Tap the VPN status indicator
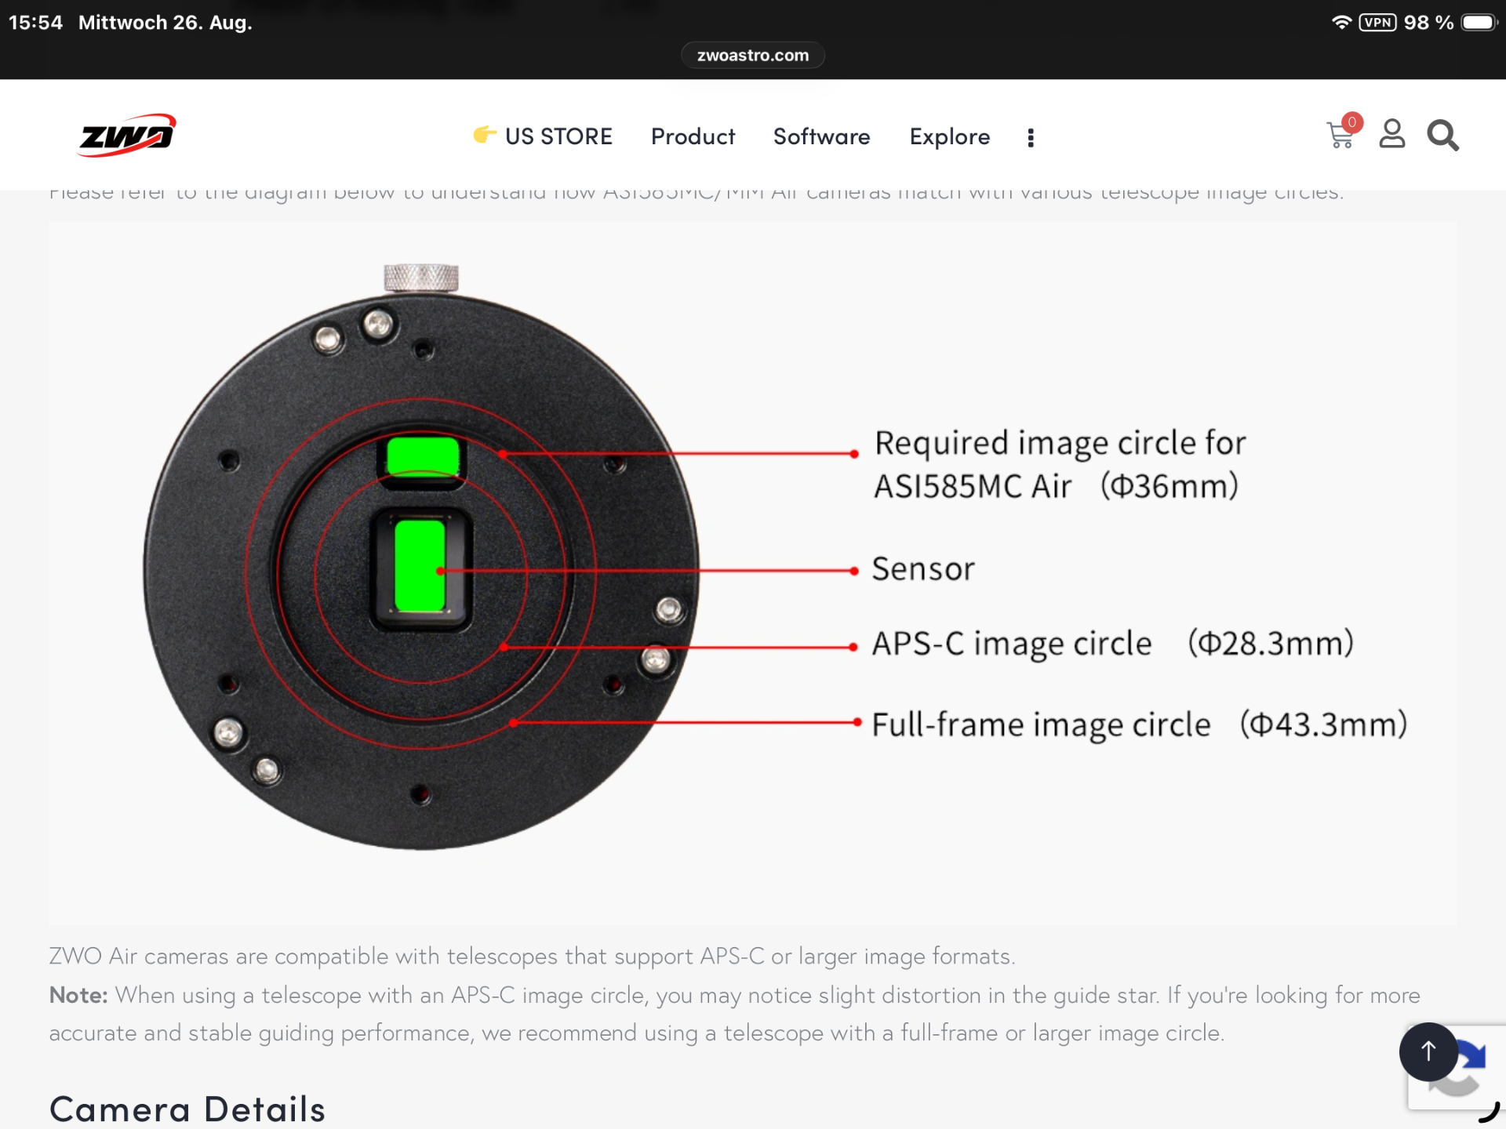 (1377, 22)
